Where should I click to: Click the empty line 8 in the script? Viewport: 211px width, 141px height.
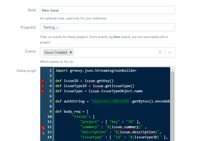(112, 106)
